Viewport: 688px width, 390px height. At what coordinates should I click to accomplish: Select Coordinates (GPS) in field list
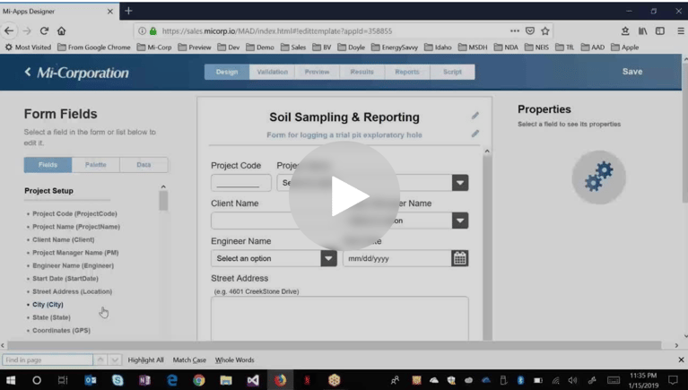point(61,330)
